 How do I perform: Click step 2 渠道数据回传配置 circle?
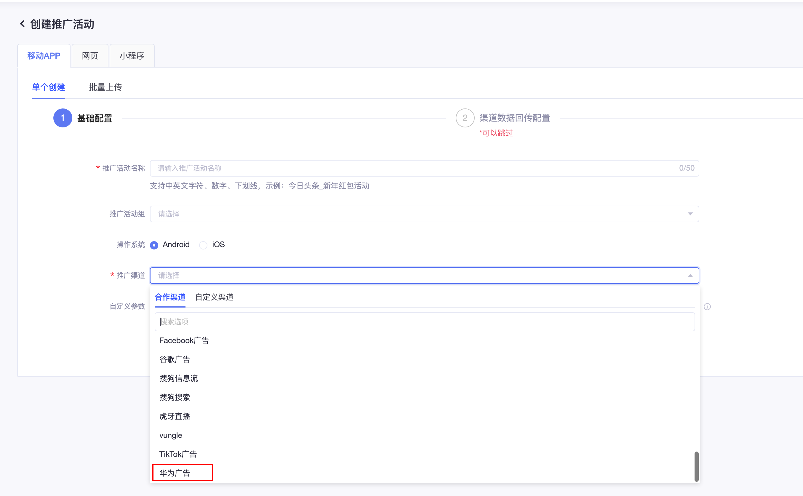click(x=465, y=118)
